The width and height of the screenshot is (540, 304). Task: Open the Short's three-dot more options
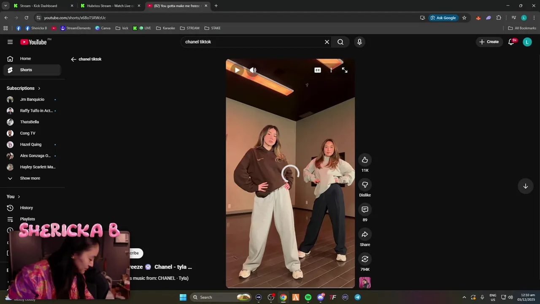pos(331,70)
